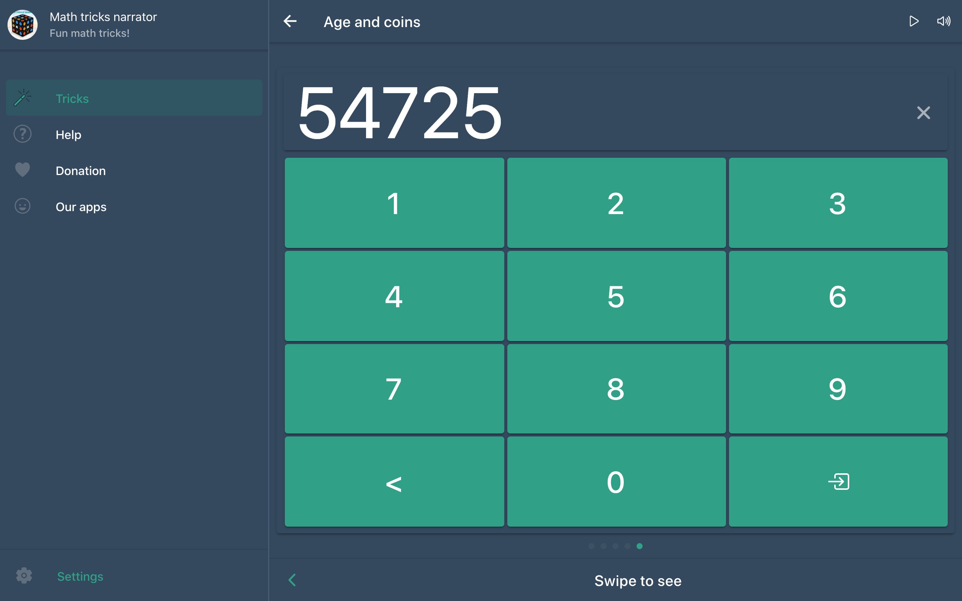Toggle the speaker sound icon
Screen dimensions: 962x601
(943, 21)
